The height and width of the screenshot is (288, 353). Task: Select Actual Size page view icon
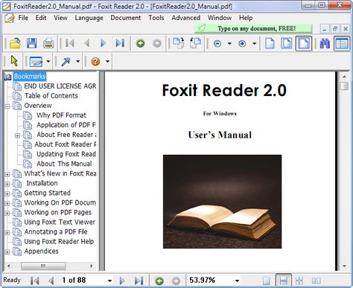[x=270, y=43]
